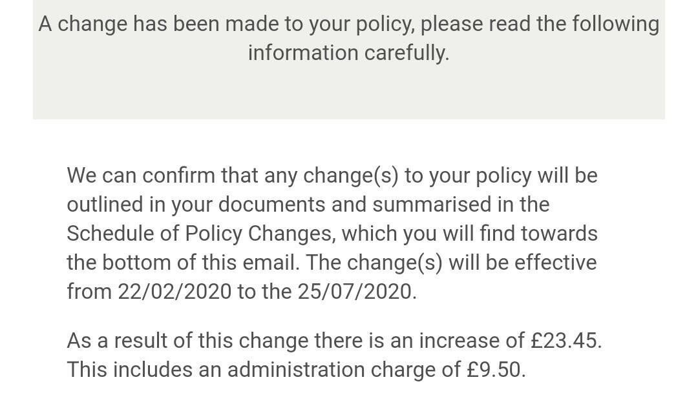Image resolution: width=698 pixels, height=404 pixels.
Task: Click the word 'summarised' in the paragraph
Action: pos(432,205)
